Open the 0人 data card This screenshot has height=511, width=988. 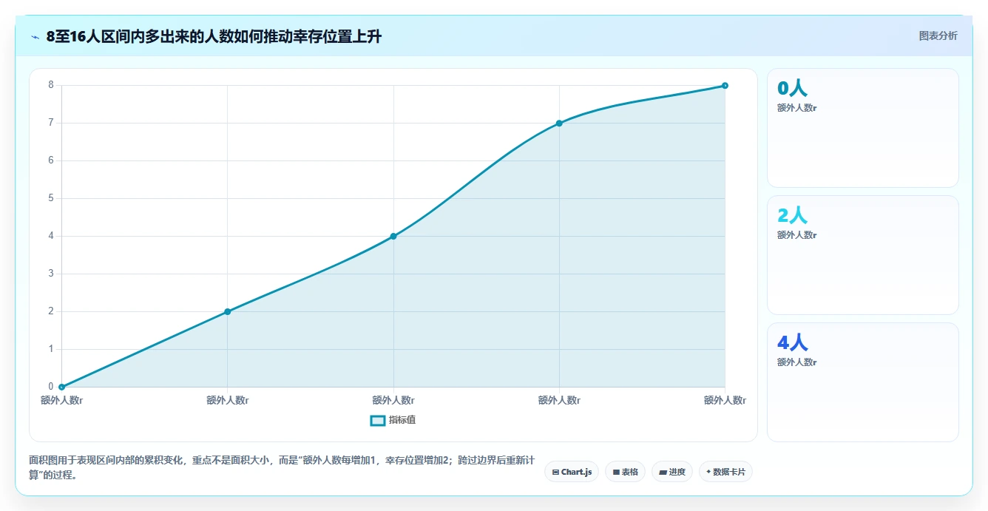pos(863,128)
